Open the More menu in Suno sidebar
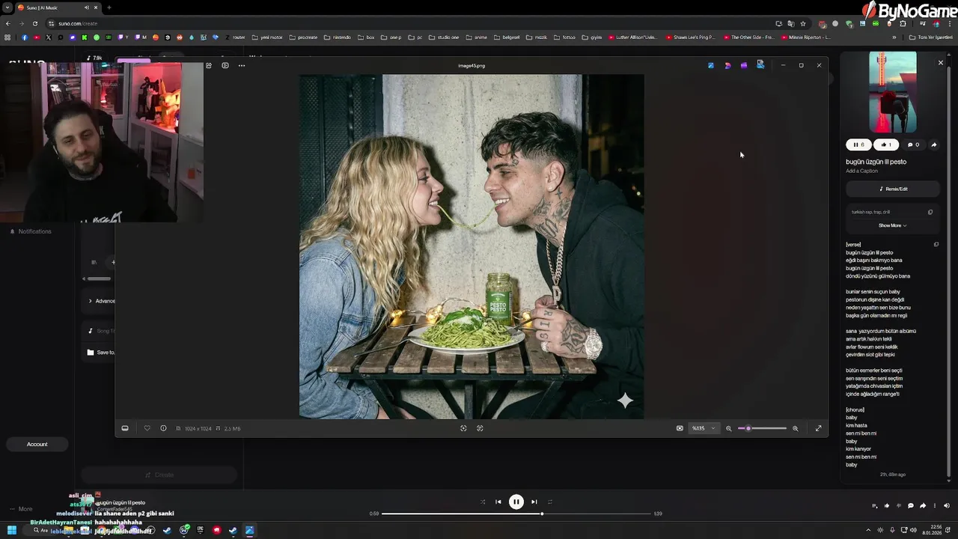The height and width of the screenshot is (539, 958). (22, 509)
